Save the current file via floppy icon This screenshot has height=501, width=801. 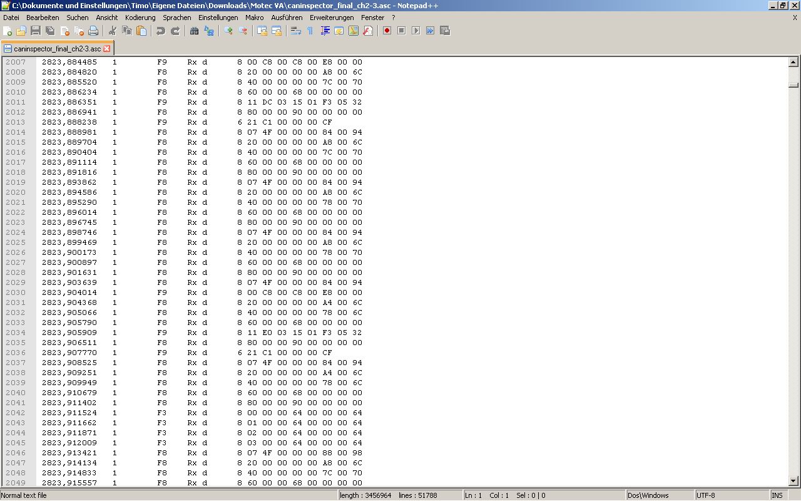point(36,31)
